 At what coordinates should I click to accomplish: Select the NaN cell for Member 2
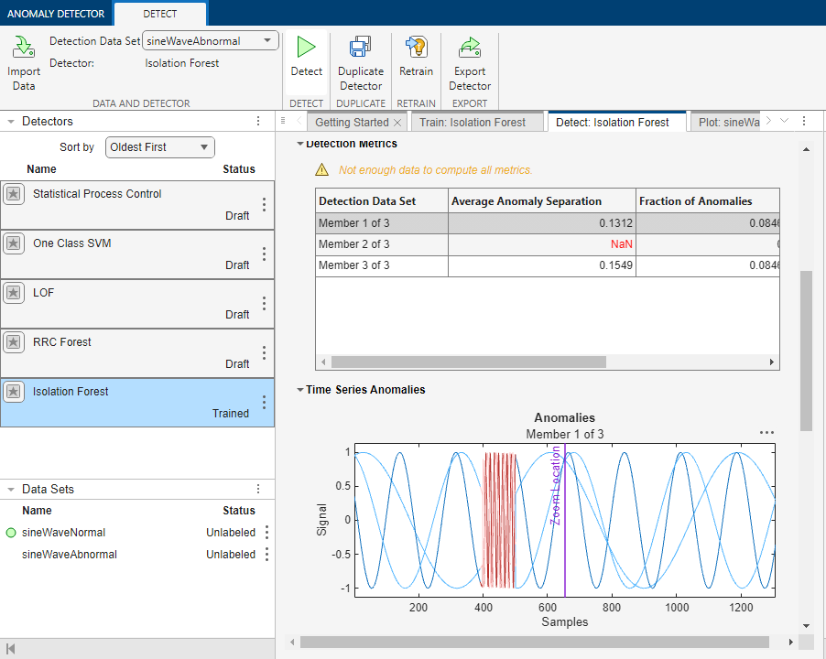coord(622,244)
